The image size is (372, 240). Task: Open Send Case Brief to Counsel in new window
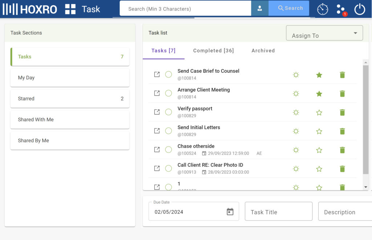pos(157,75)
